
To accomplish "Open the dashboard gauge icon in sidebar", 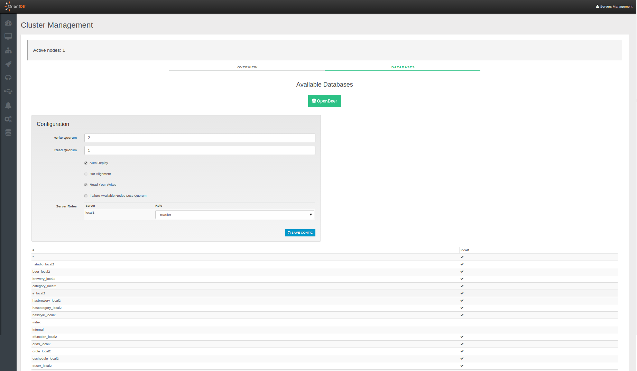I will point(8,23).
